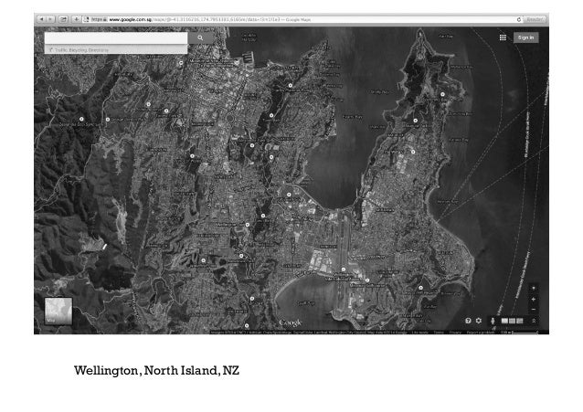Open Traffic, Bicycling, Directions options below search
583x412 pixels.
(x=116, y=50)
